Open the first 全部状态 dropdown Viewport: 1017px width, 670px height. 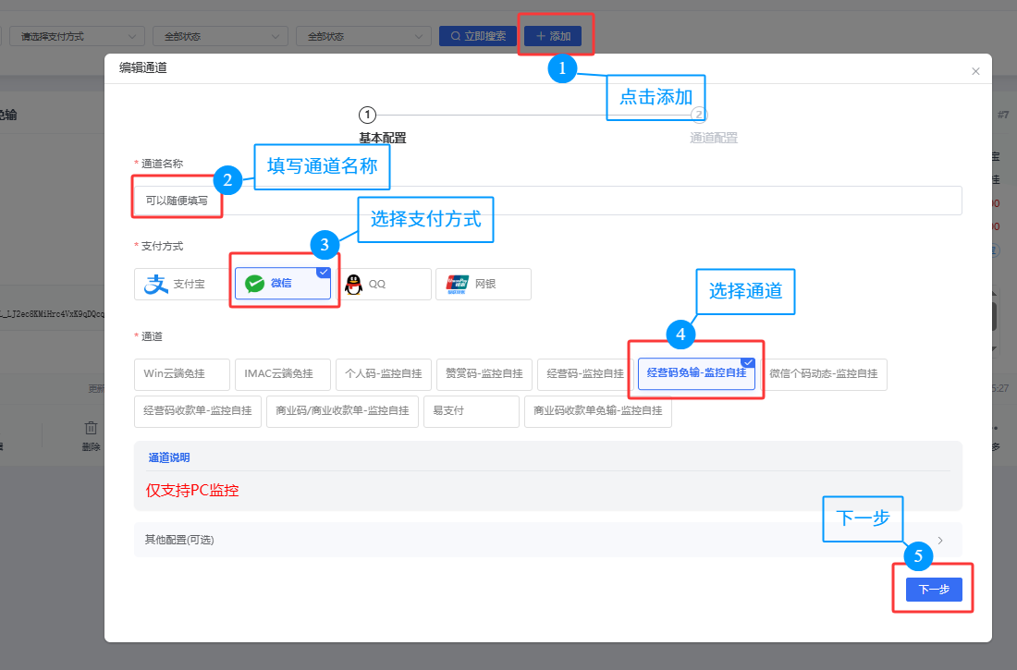[x=220, y=36]
